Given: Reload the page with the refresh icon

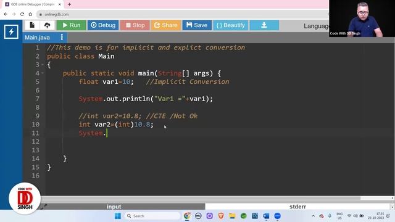Looking at the screenshot, I should tap(22, 14).
